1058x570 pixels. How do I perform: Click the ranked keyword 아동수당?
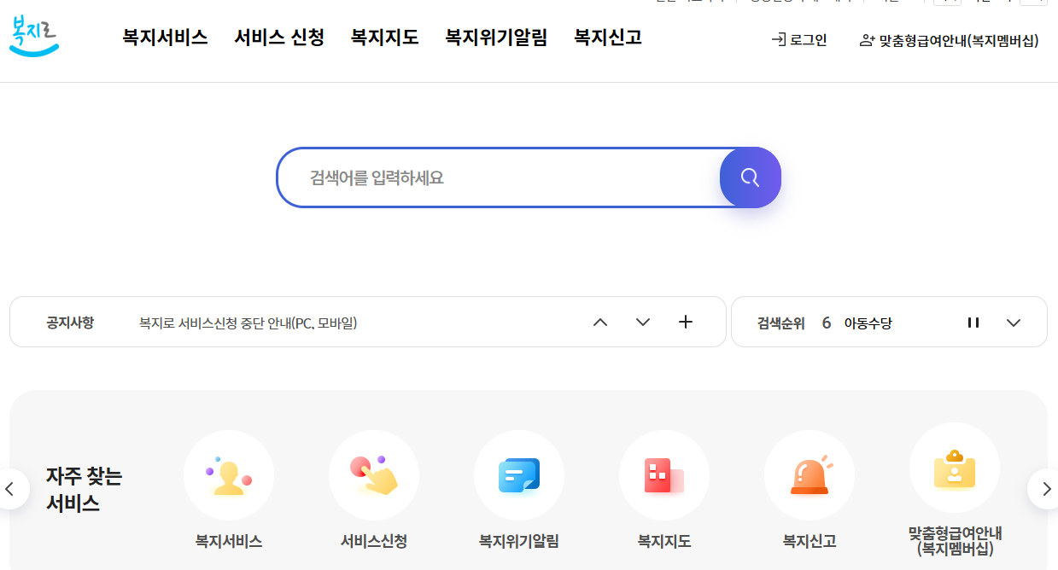[868, 323]
